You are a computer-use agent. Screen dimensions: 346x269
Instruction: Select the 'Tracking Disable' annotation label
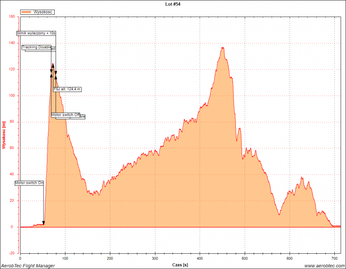pos(37,47)
